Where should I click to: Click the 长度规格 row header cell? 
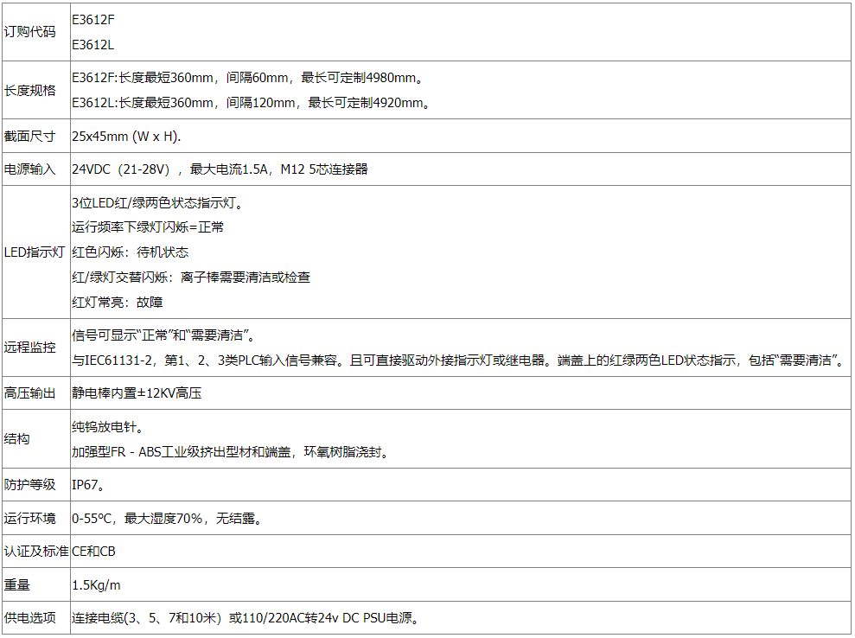pos(30,90)
